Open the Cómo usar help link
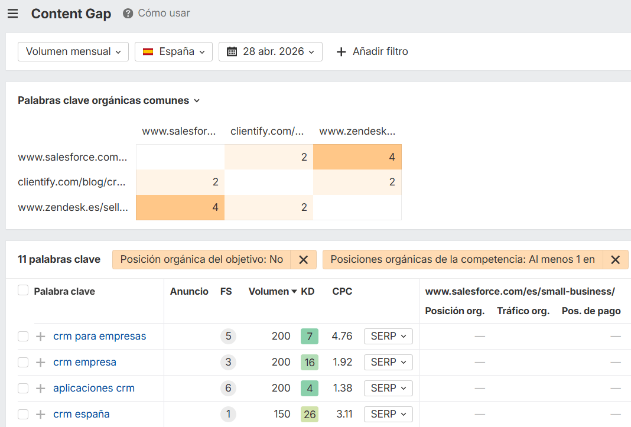The image size is (631, 427). coord(164,13)
